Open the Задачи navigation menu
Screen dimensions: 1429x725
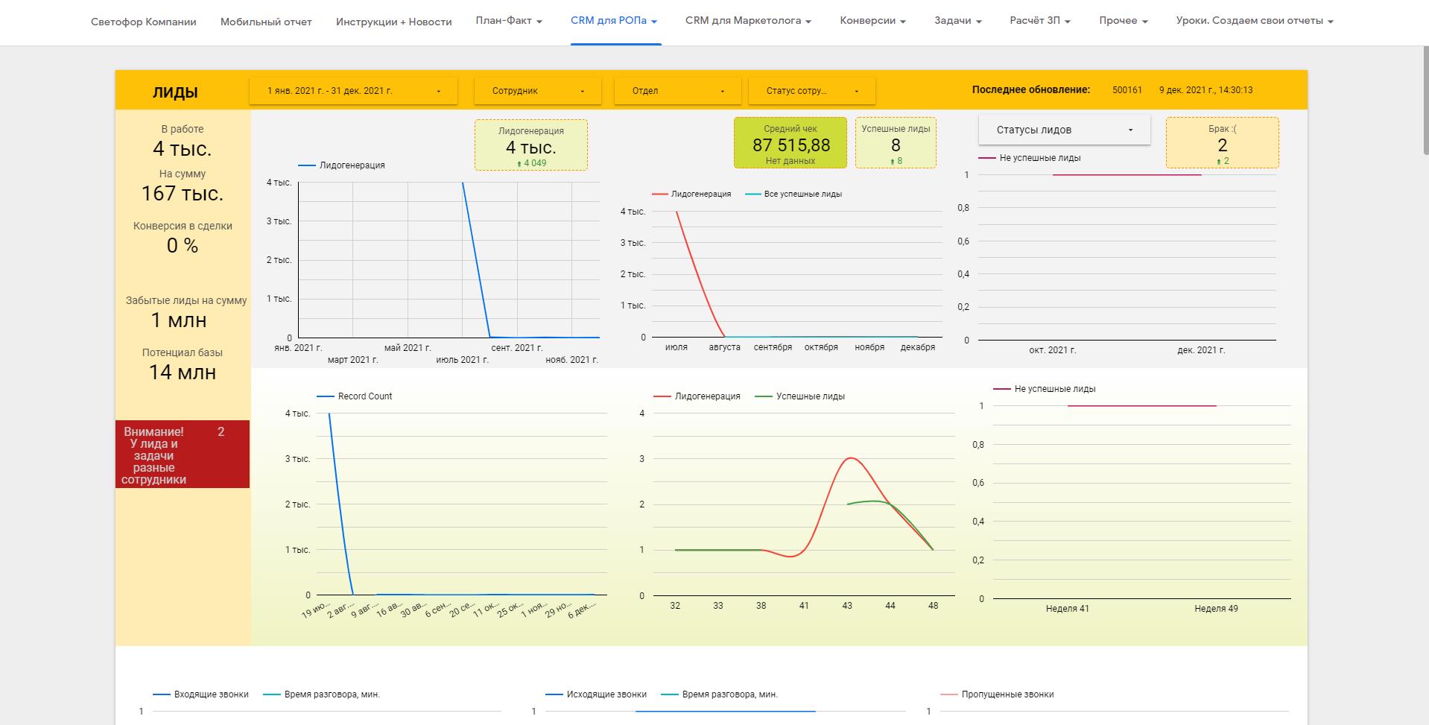click(x=957, y=21)
